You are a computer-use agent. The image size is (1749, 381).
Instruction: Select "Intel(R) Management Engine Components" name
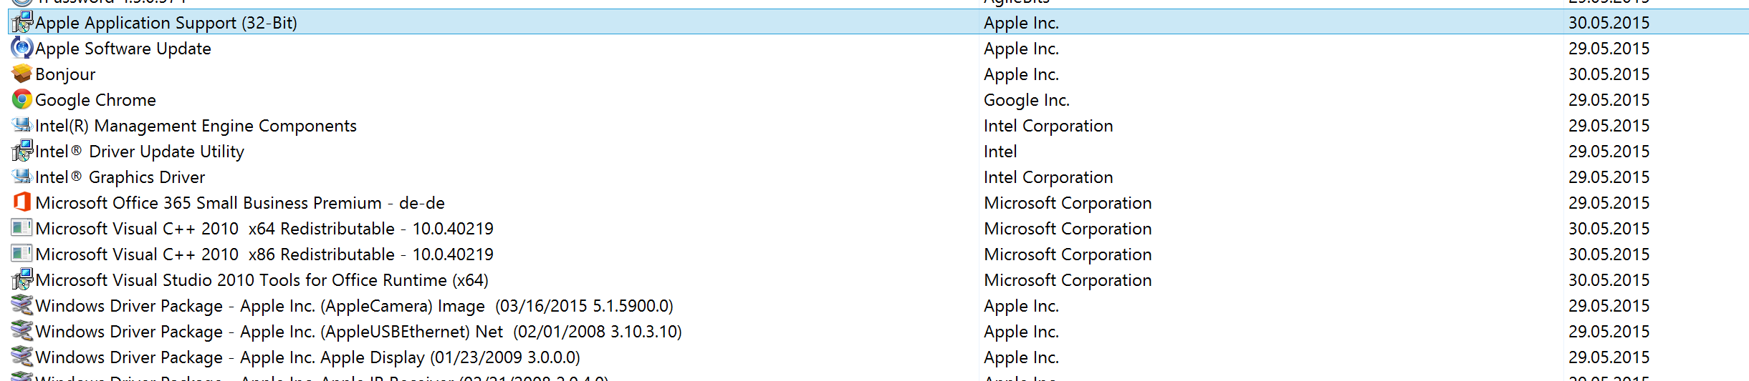pyautogui.click(x=196, y=126)
